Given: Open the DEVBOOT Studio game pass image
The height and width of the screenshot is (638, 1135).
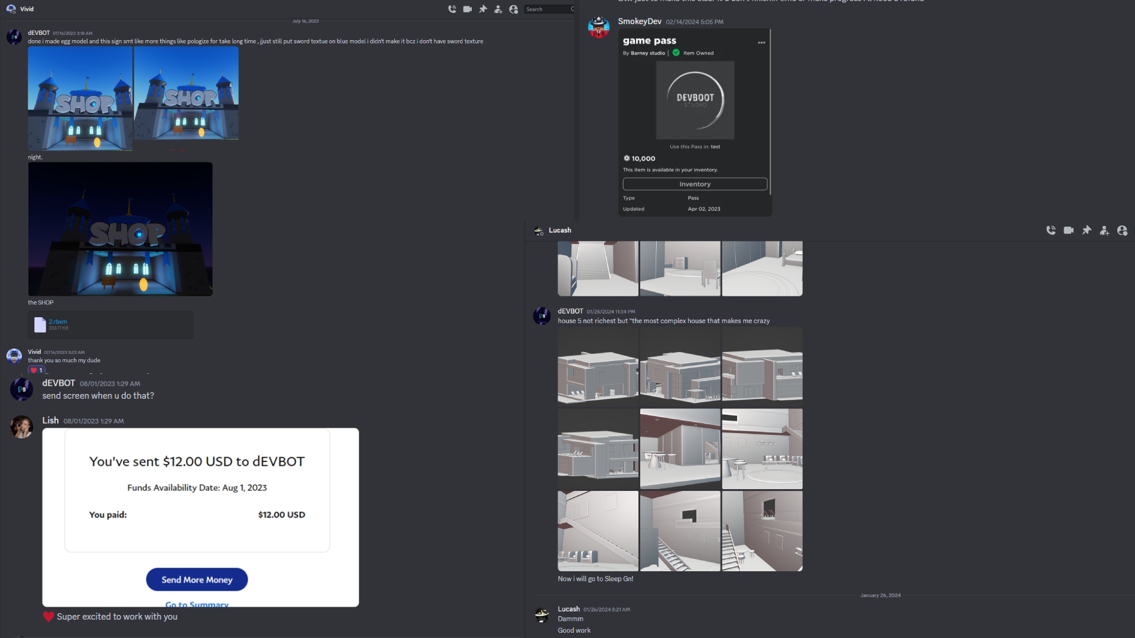Looking at the screenshot, I should pos(695,100).
